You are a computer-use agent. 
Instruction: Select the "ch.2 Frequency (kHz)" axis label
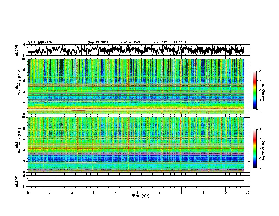pyautogui.click(x=18, y=140)
